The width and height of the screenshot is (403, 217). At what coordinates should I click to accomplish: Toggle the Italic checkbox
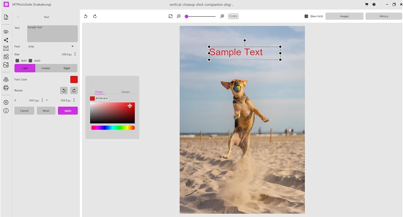(x=30, y=61)
